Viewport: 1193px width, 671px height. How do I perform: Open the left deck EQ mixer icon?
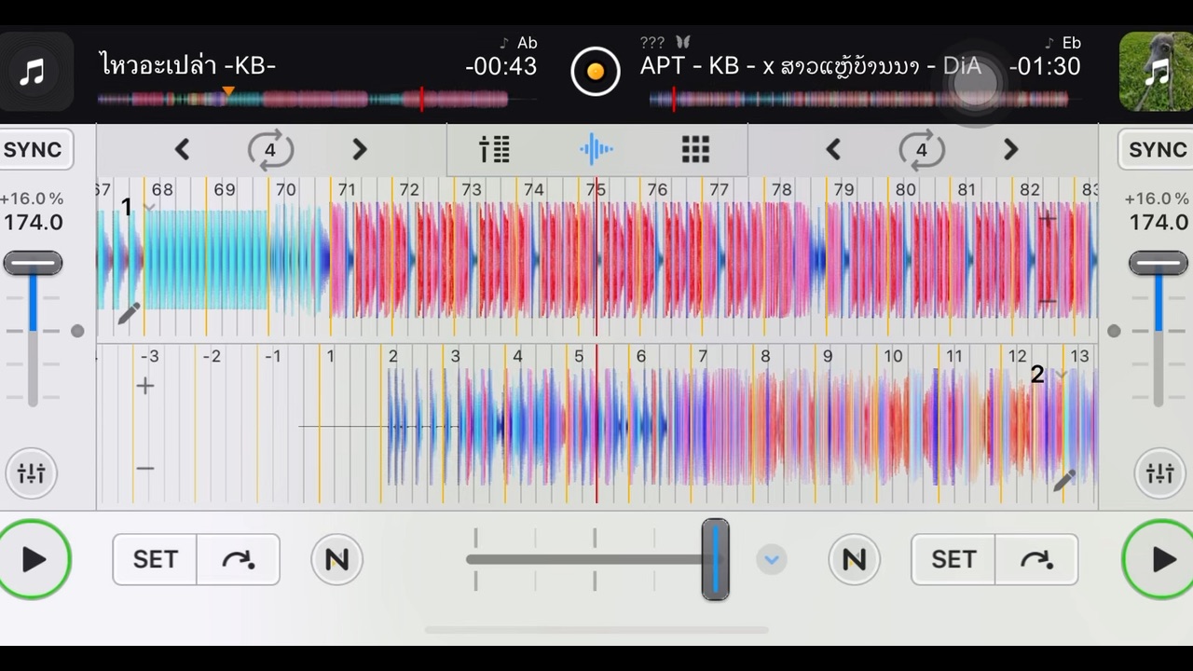(x=31, y=473)
